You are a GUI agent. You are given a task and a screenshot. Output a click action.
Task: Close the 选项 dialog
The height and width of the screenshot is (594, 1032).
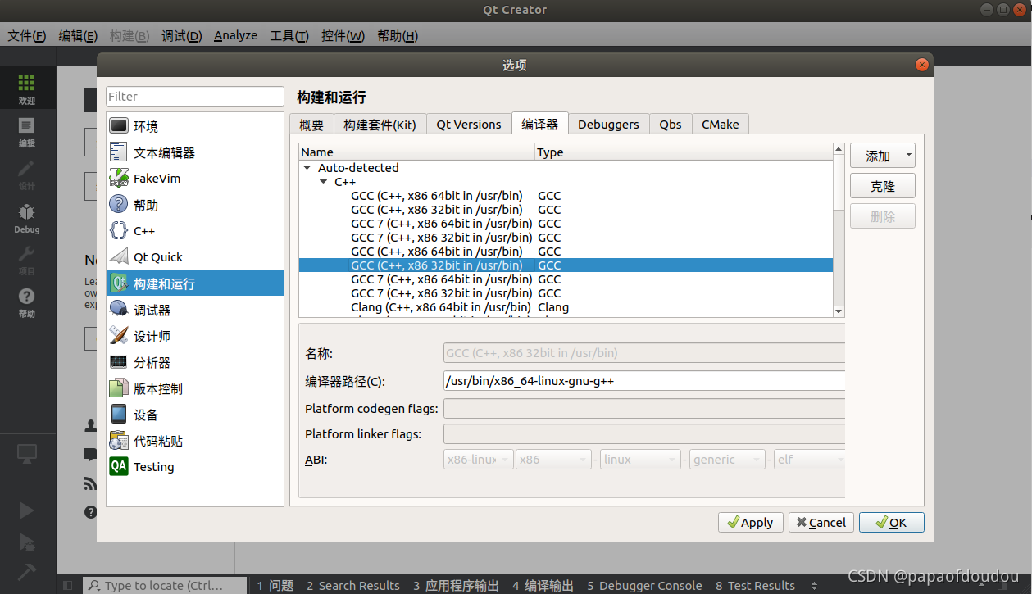(x=921, y=65)
